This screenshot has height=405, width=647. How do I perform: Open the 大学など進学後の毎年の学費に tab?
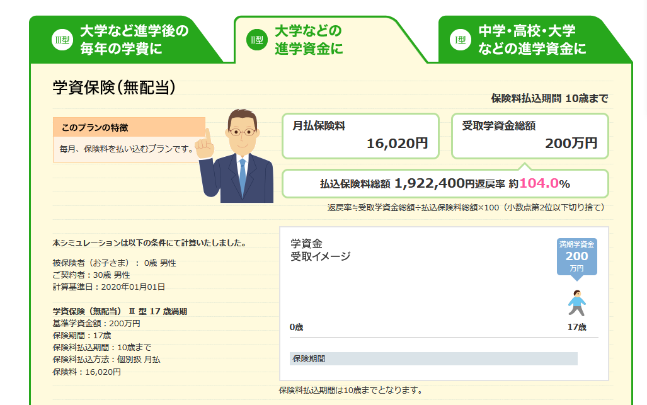[134, 40]
